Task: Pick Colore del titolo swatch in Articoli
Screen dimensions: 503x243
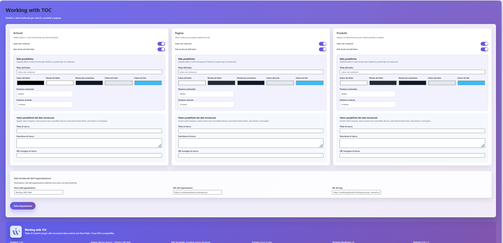Action: 30,83
